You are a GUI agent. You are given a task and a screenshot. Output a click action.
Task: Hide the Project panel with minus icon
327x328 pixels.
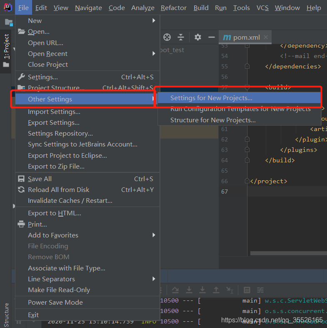212,37
